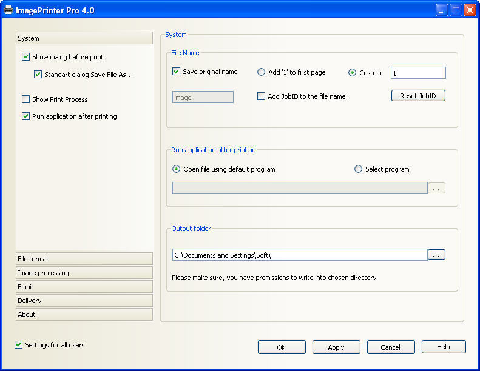This screenshot has height=371, width=480.
Task: Enable Add JobID to the file name
Action: [261, 96]
